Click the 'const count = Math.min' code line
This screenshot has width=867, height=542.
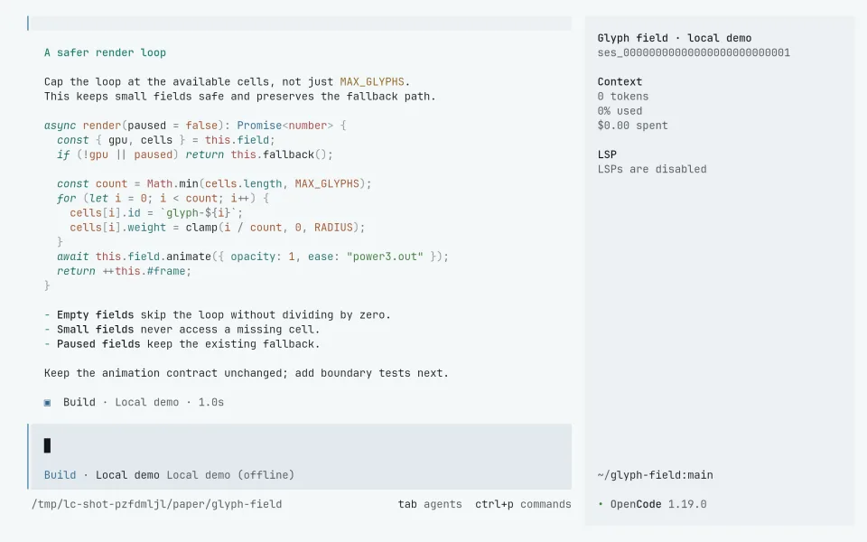[x=215, y=183]
